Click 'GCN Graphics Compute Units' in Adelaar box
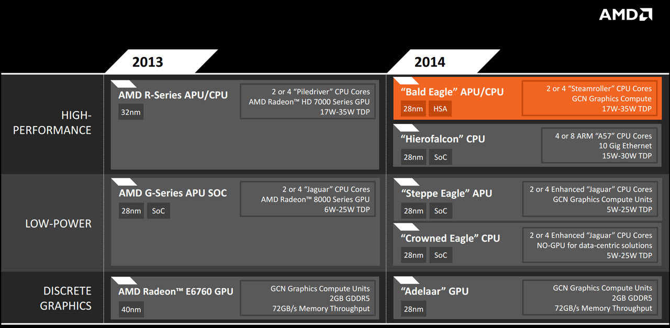Screen dimensions: 670x328 pyautogui.click(x=602, y=288)
